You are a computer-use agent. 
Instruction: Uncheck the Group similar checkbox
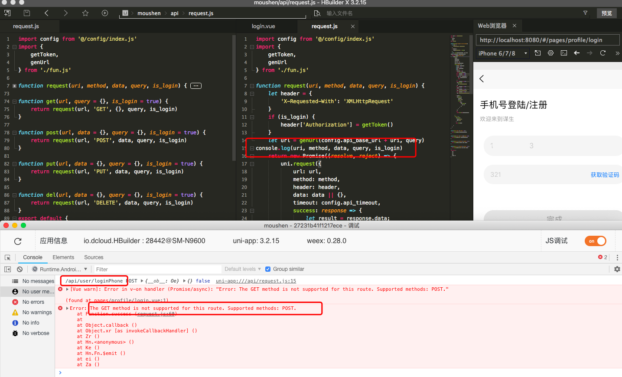pyautogui.click(x=268, y=269)
